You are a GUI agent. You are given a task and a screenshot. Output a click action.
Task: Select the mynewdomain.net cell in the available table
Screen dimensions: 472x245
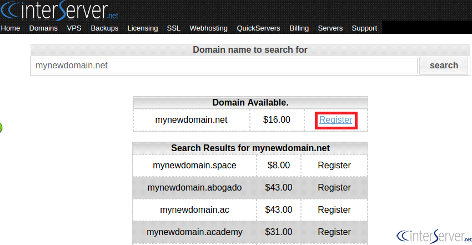tap(191, 120)
